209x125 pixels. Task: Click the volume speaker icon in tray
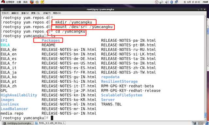click(x=167, y=2)
